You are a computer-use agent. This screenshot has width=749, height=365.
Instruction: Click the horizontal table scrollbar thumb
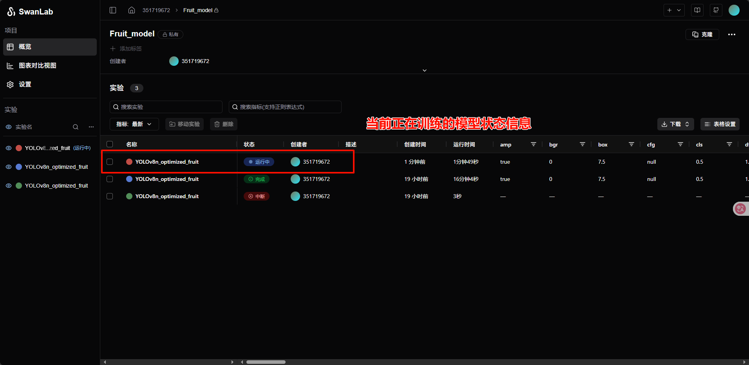[266, 362]
